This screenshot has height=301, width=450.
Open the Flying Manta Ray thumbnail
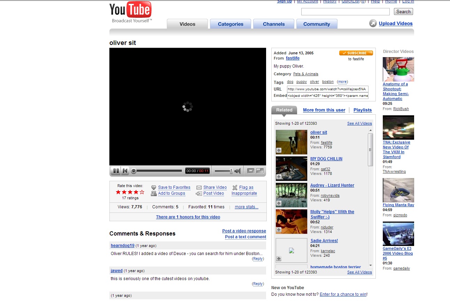pos(398,190)
